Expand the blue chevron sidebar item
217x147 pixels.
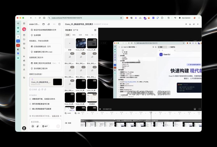click(x=18, y=41)
